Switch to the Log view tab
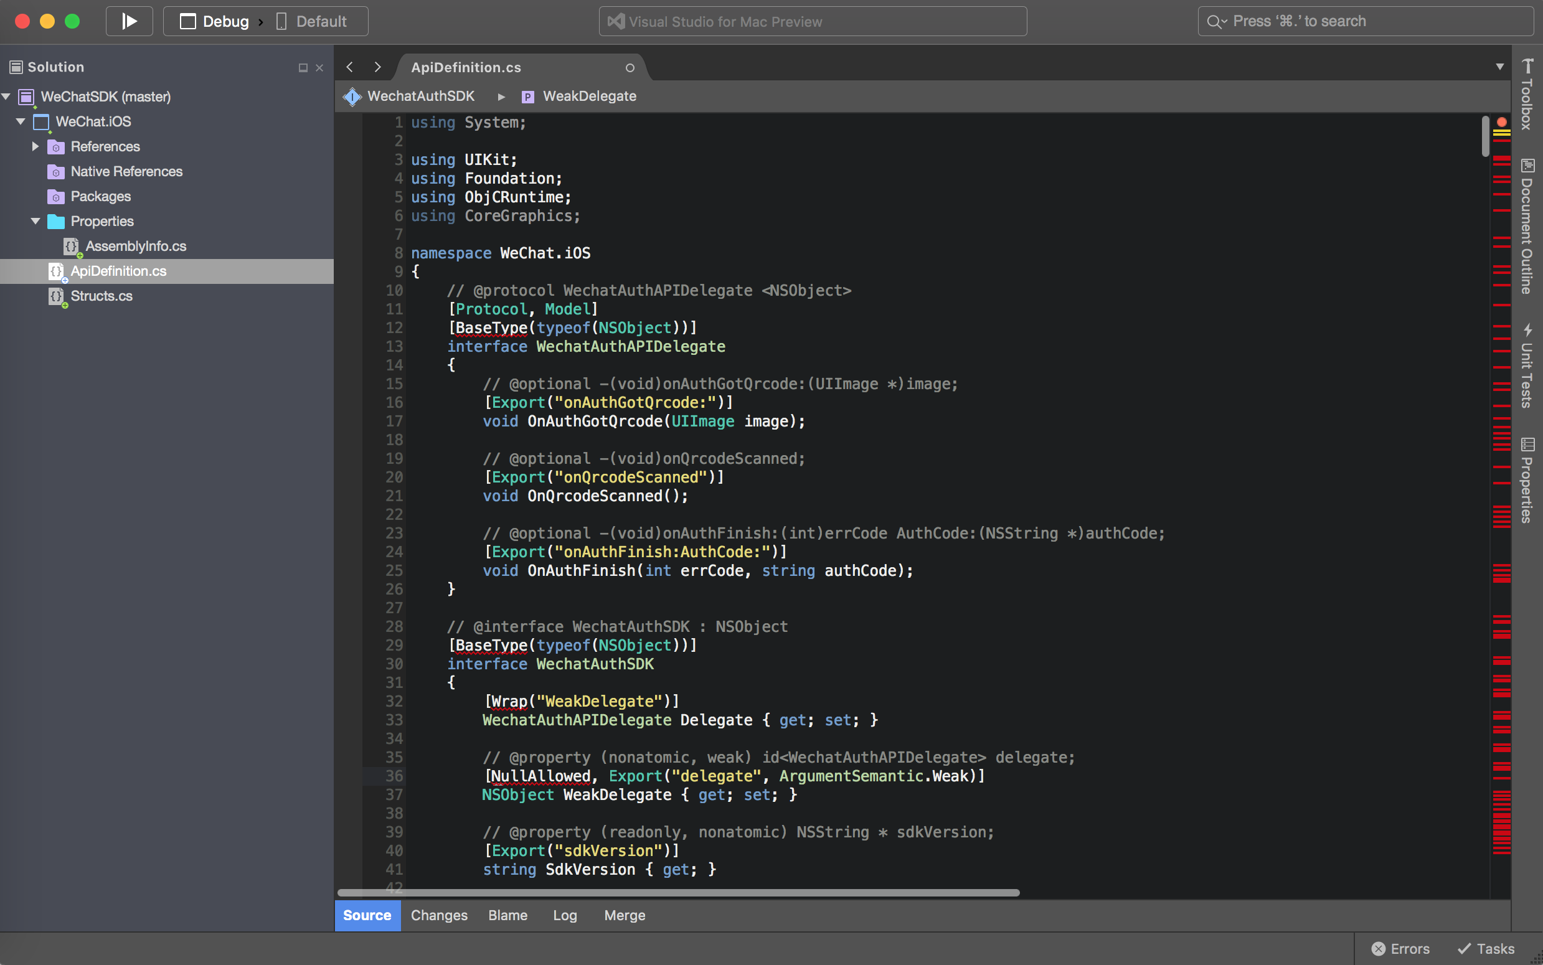 click(565, 915)
